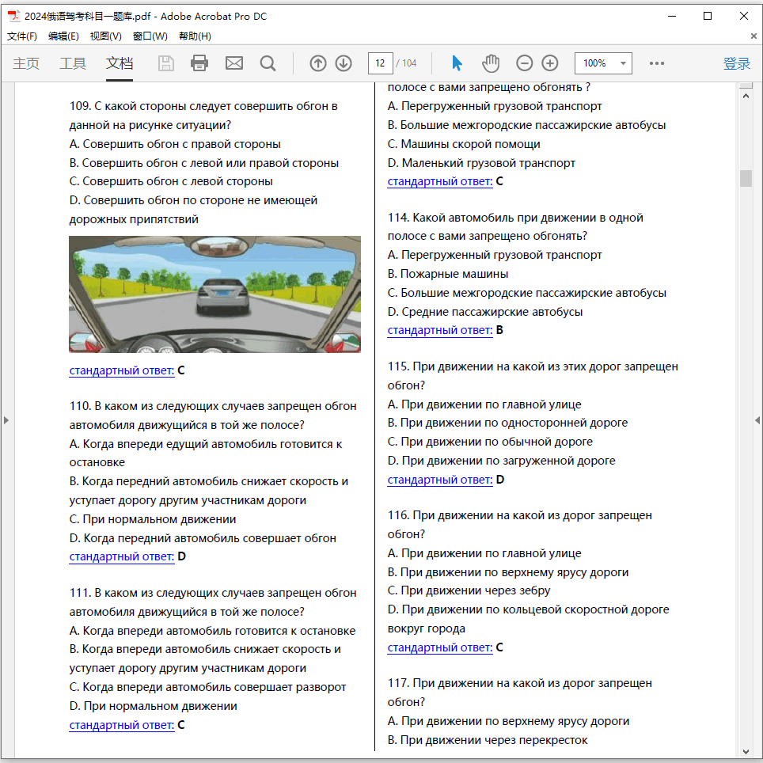The image size is (763, 763).
Task: Activate the hand pan tool
Action: pos(492,63)
